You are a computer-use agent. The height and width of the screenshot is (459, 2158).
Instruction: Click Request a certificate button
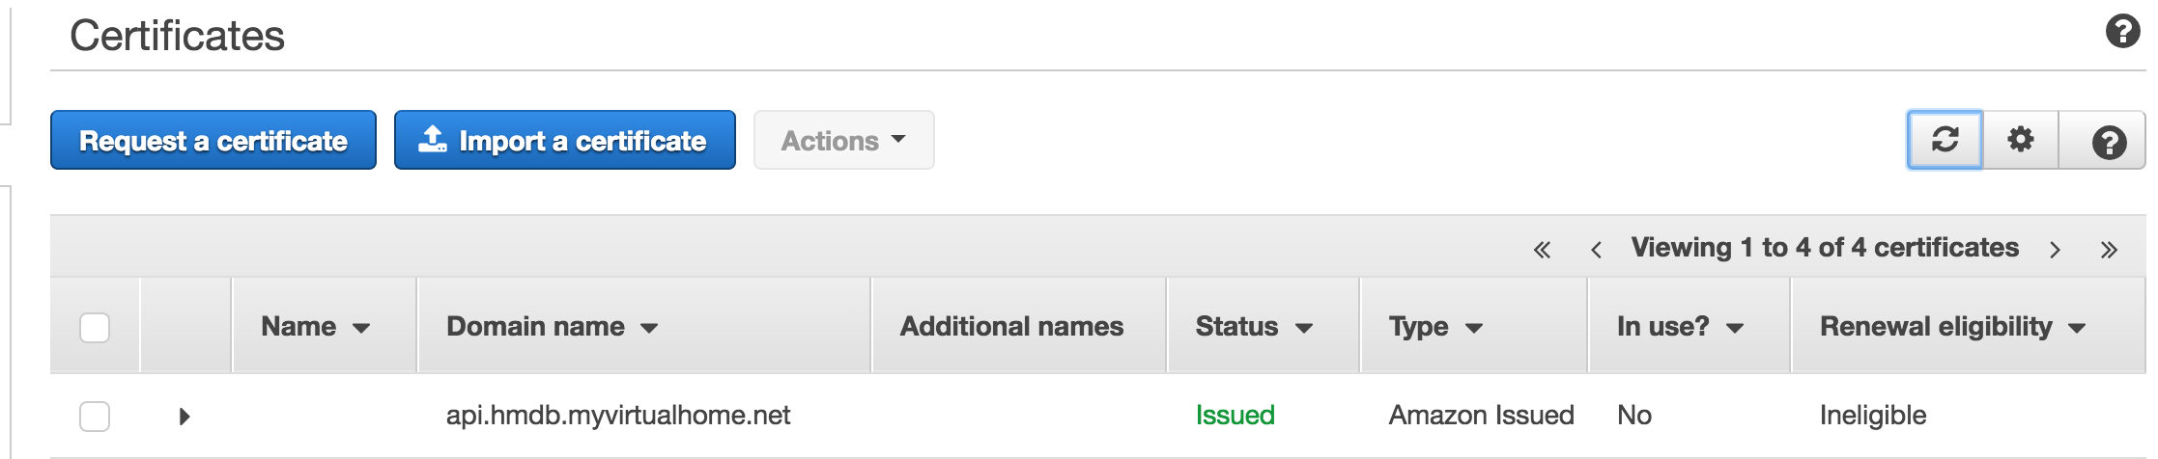coord(213,141)
